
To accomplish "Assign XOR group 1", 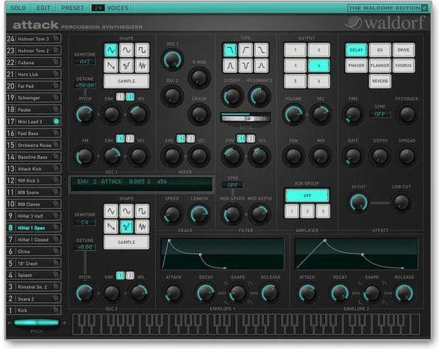I will 292,211.
